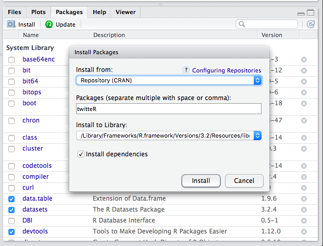Click the refresh packages list icon

311,24
